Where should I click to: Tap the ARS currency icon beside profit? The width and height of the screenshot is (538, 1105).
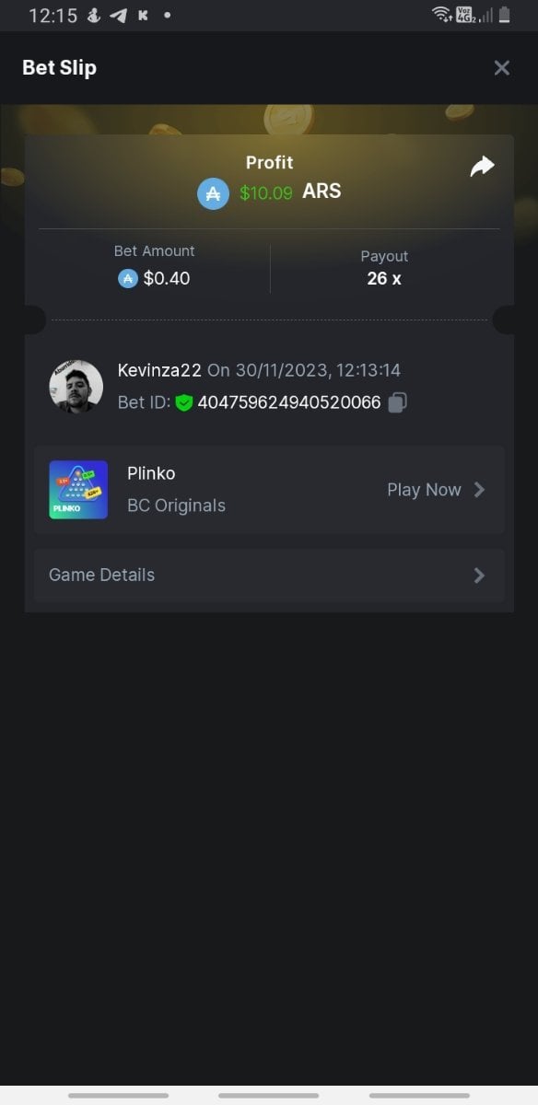click(213, 193)
